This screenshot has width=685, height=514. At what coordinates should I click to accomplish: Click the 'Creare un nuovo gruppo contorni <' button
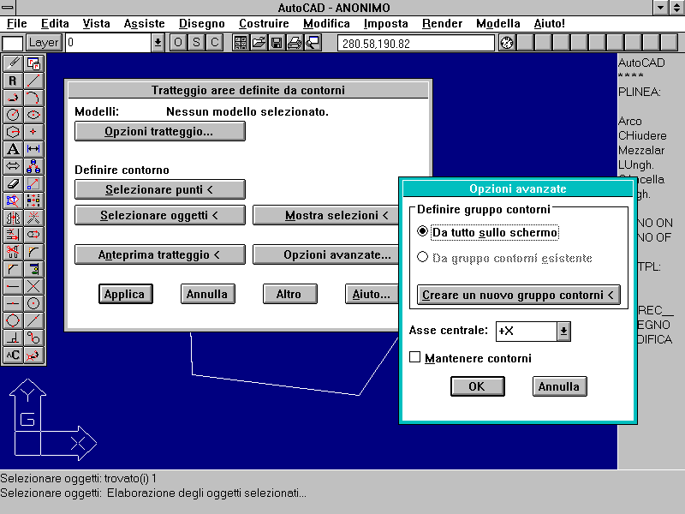point(519,295)
